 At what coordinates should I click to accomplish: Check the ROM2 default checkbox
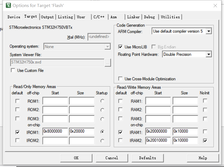click(x=18, y=110)
